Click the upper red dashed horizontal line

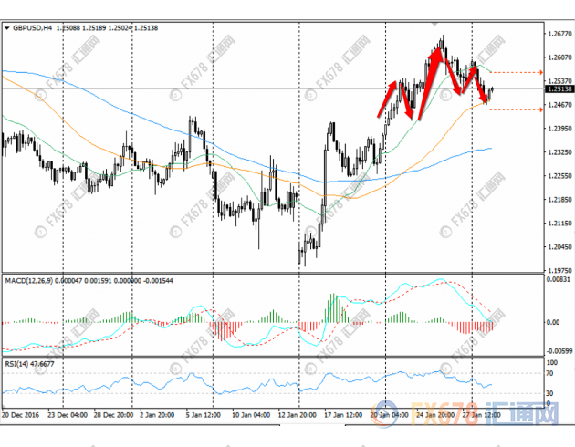coord(517,71)
